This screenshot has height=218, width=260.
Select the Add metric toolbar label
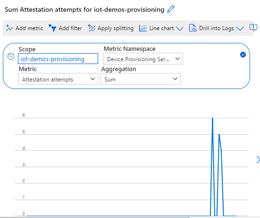pyautogui.click(x=29, y=28)
